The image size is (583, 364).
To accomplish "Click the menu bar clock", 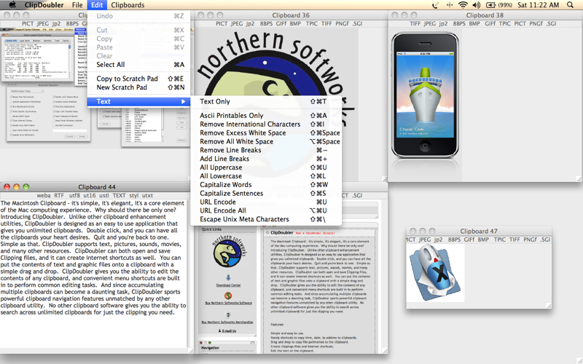I will pos(538,5).
